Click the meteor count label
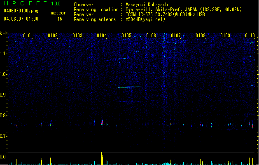Screen dimensions: 259x165 tap(58, 13)
